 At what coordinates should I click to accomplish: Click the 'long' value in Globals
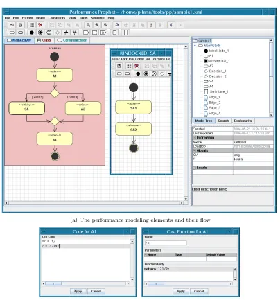pos(236,155)
